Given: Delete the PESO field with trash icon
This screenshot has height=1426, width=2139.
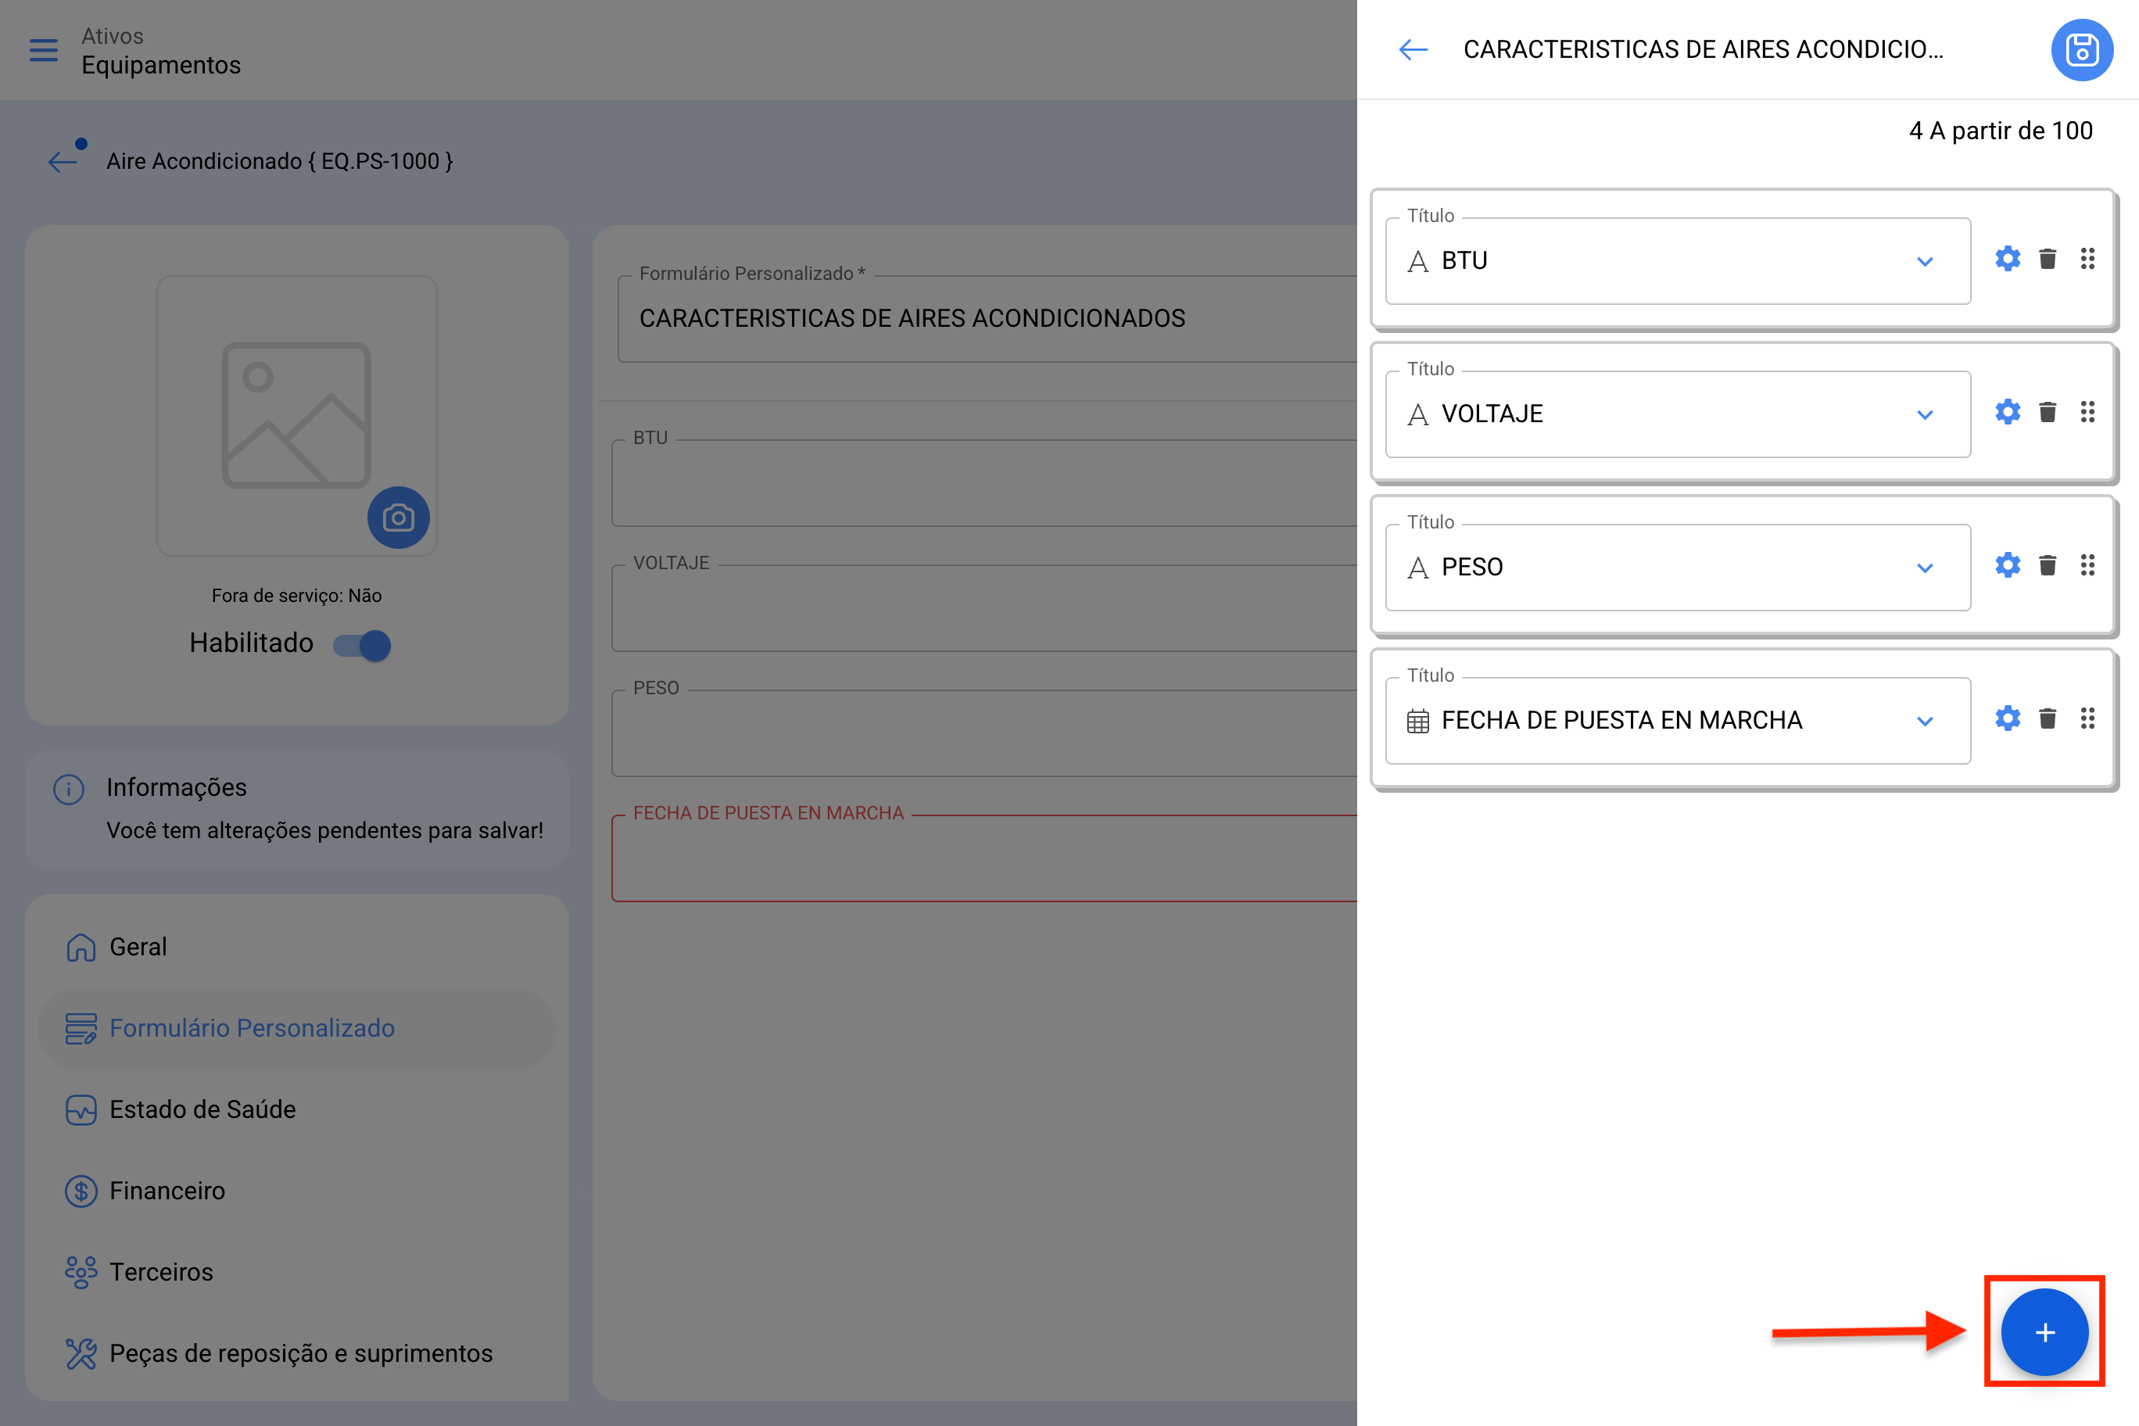Looking at the screenshot, I should pyautogui.click(x=2048, y=566).
